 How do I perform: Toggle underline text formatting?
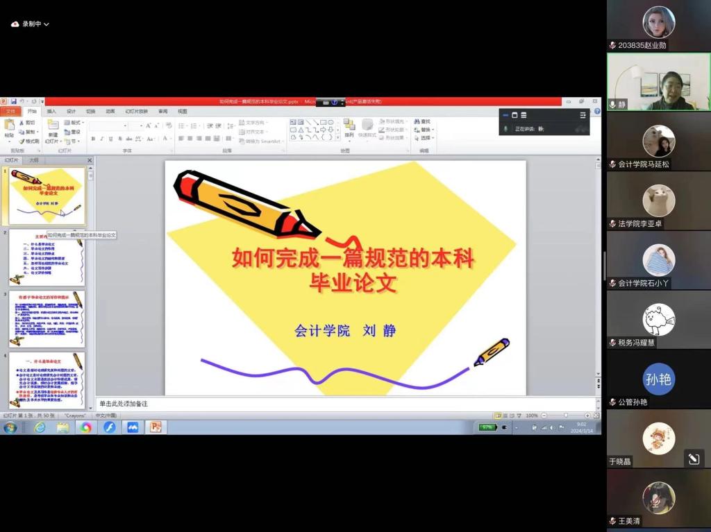(111, 139)
